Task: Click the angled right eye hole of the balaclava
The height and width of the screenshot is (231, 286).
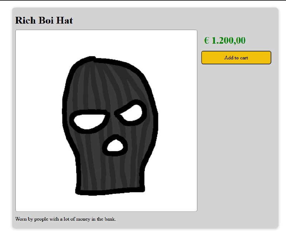Action: pos(132,113)
